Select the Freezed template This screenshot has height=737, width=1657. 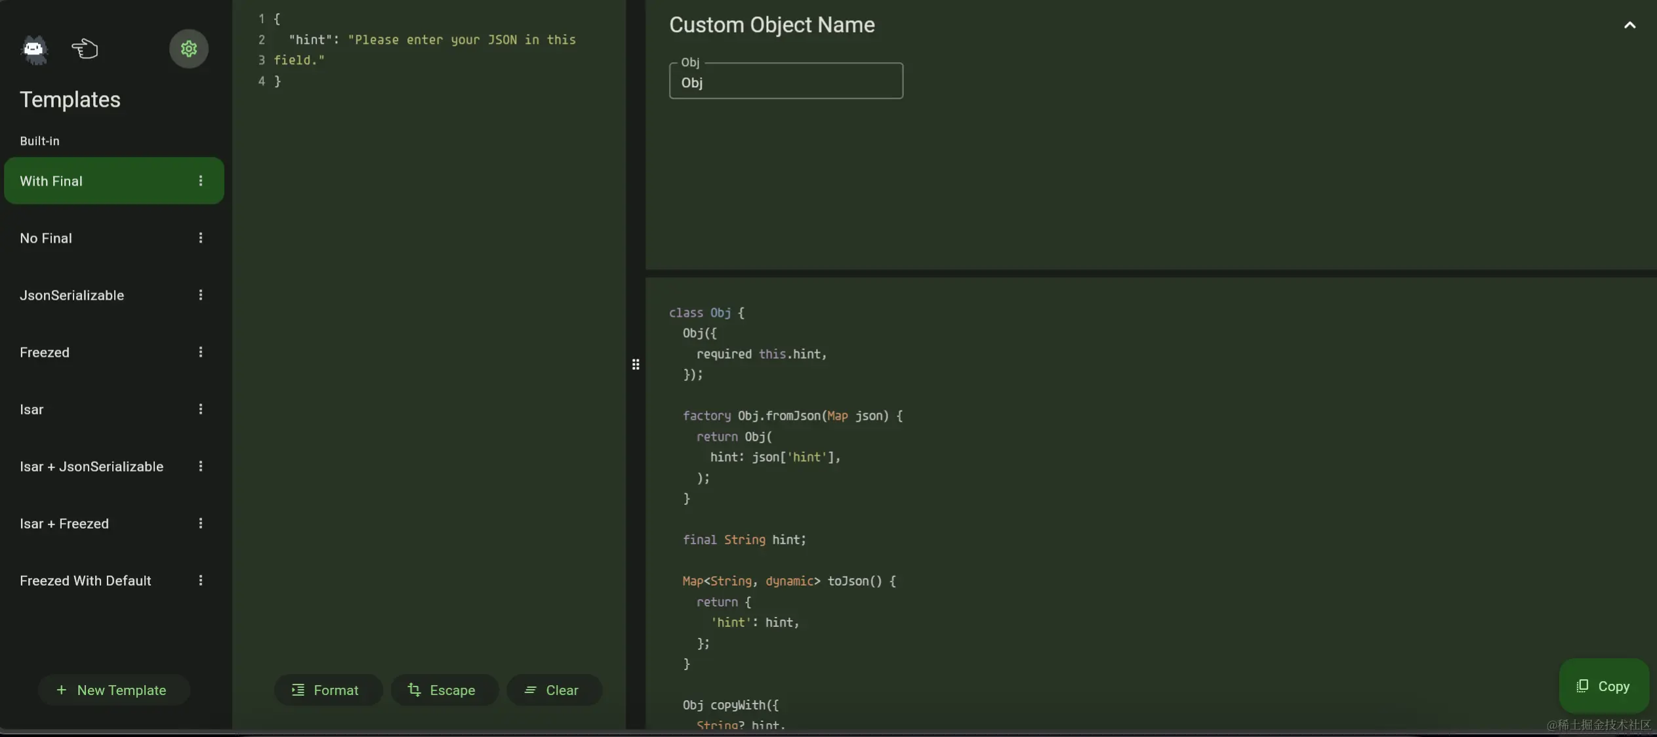click(x=114, y=352)
